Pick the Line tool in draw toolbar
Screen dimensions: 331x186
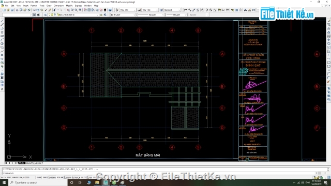(x=2, y=21)
